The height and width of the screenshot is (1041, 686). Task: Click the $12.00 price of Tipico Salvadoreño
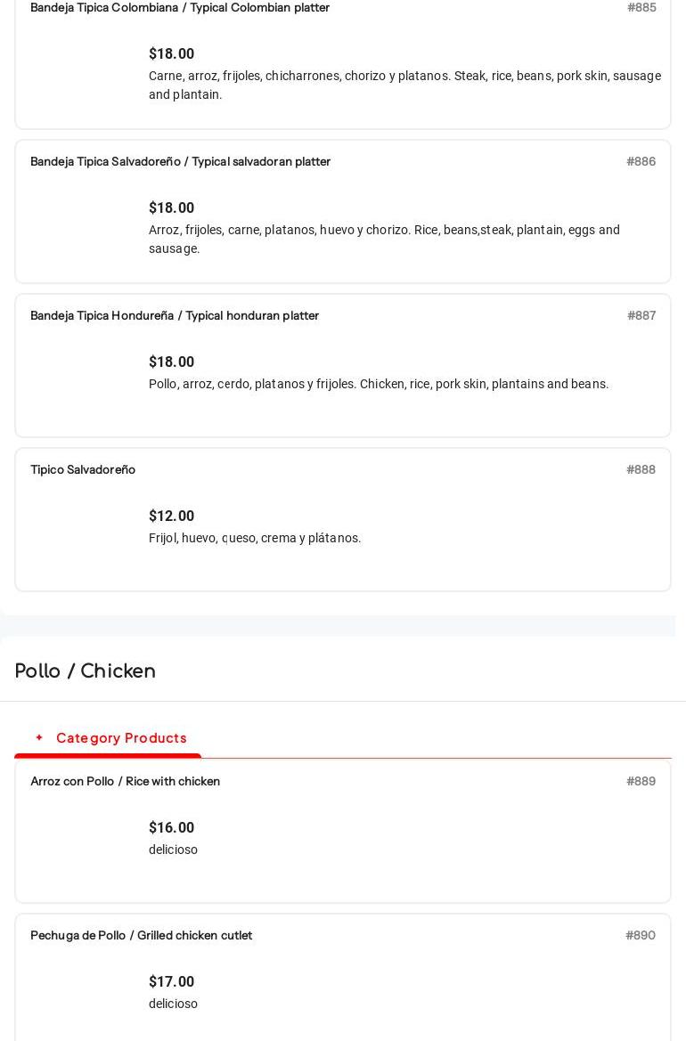[171, 516]
